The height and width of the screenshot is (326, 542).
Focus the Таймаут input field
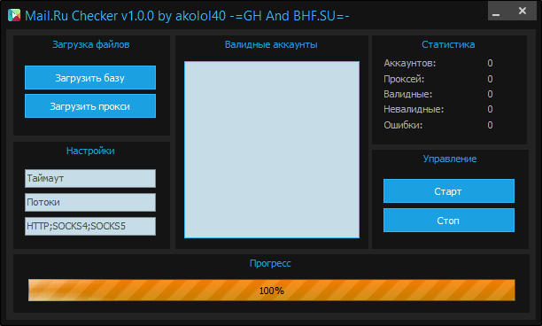(x=90, y=178)
